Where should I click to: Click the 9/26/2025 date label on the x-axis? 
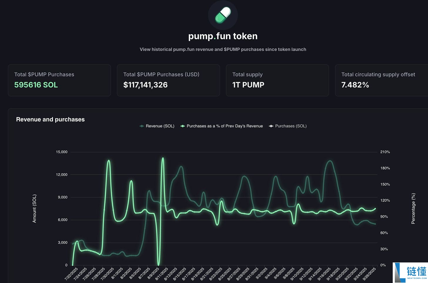coord(370,274)
